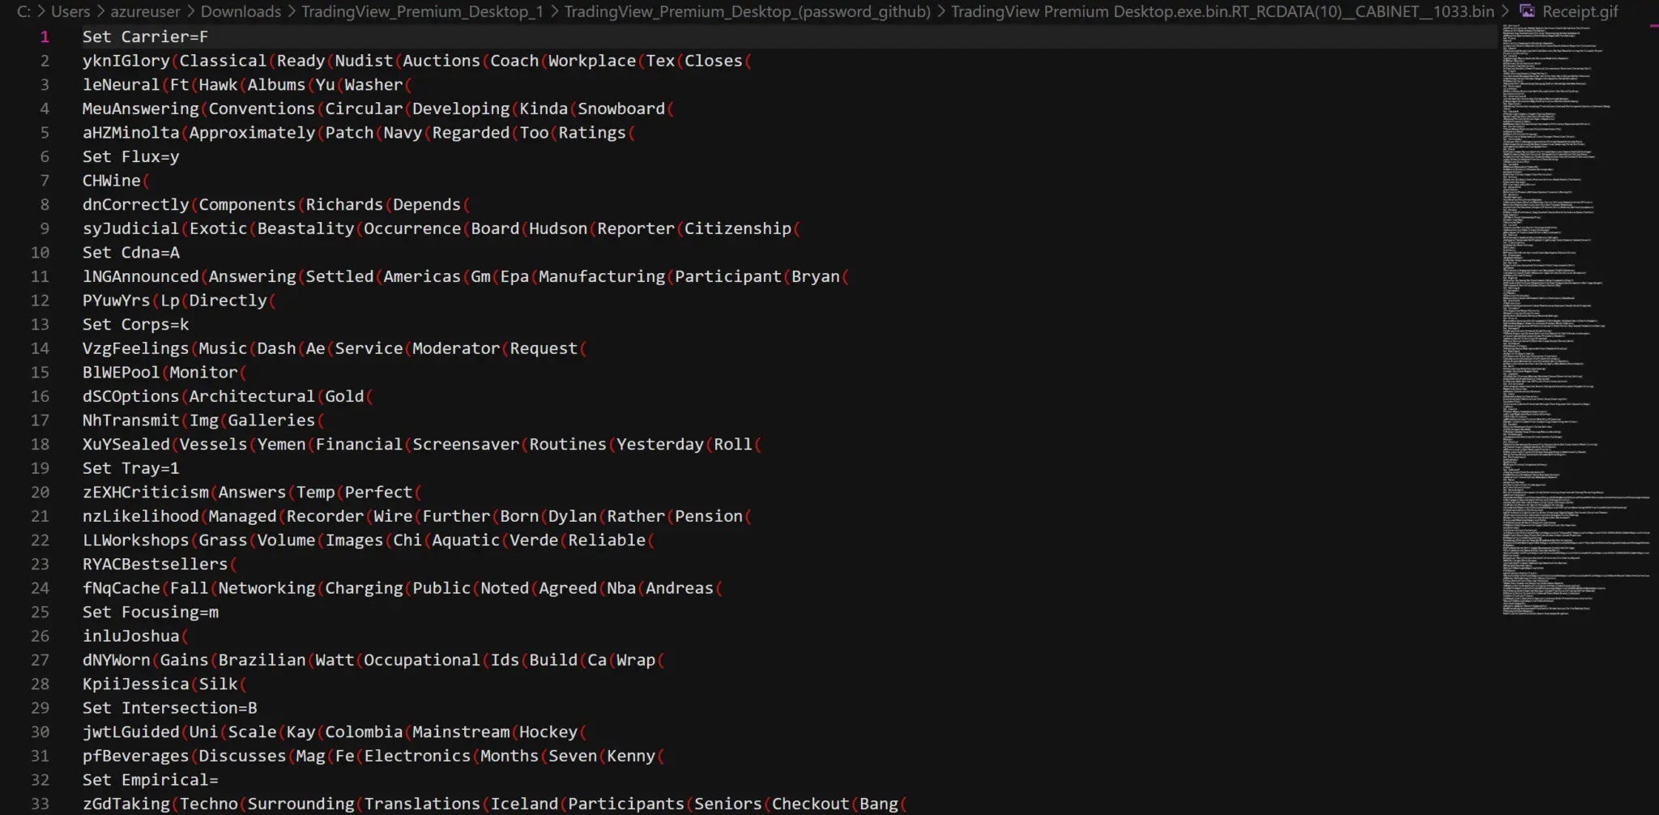Image resolution: width=1659 pixels, height=815 pixels.
Task: Click the word 'Manufacturing' on line 11
Action: click(x=602, y=276)
